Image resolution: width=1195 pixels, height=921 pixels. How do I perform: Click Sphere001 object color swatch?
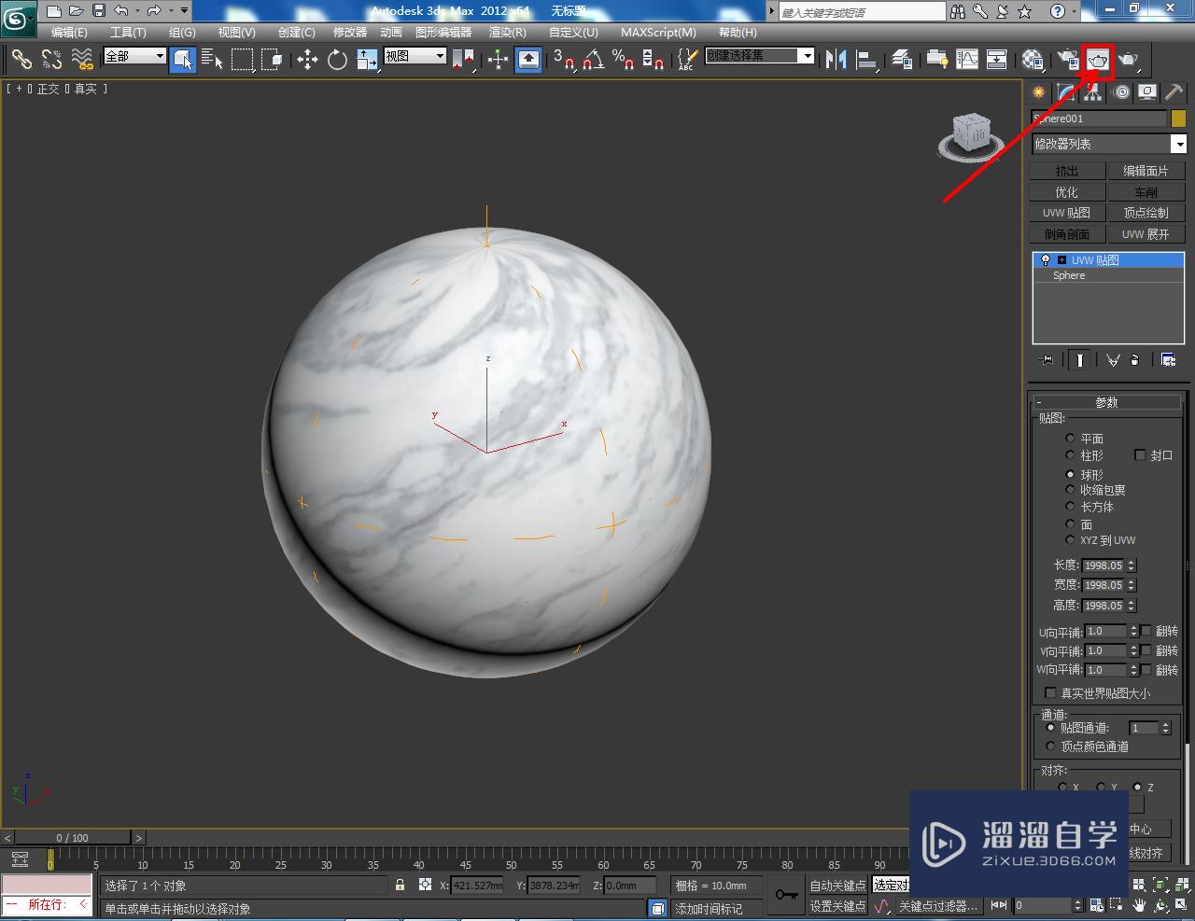tap(1178, 119)
